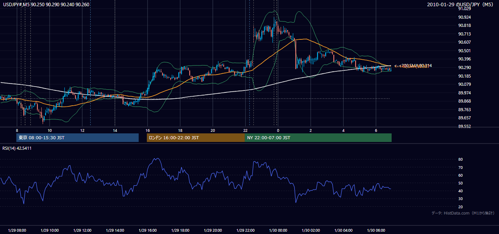This screenshot has height=234, width=499.
Task: Click the RSI axis value 30
Action: click(x=461, y=199)
